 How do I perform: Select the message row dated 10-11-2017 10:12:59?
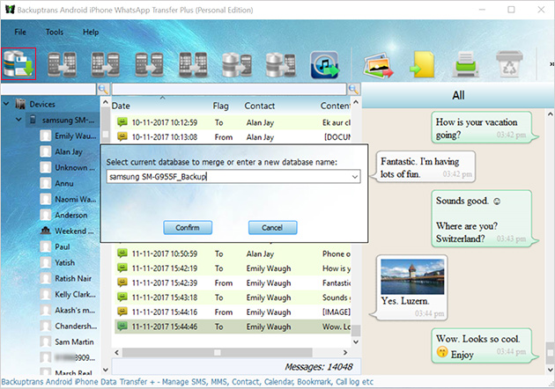[233, 122]
